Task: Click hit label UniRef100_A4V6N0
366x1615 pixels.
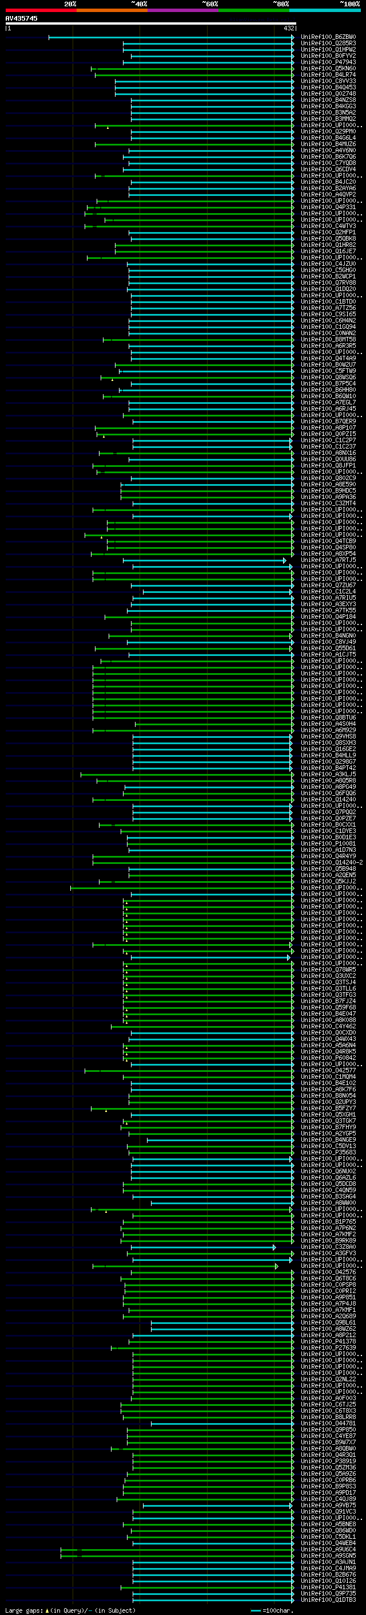Action: click(328, 151)
